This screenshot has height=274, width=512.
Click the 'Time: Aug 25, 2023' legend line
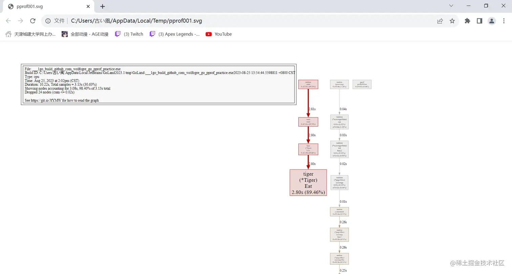[x=52, y=81]
